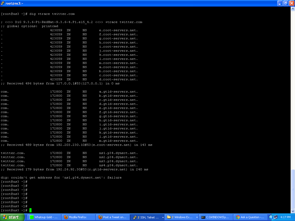Screen dimensions: 295x221
Task: Click the 'a.root-servers.net.' NS entry
Action: click(118, 67)
